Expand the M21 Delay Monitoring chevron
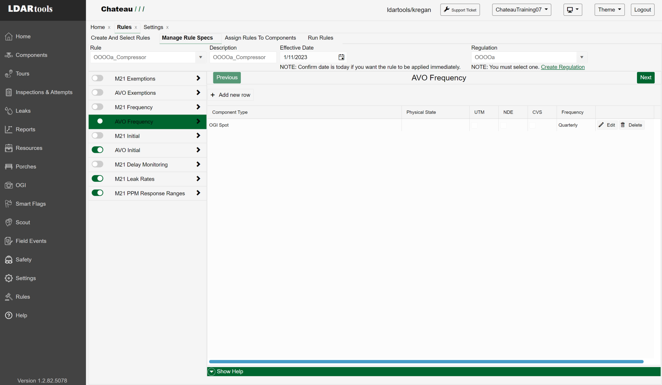The height and width of the screenshot is (385, 662). 198,164
